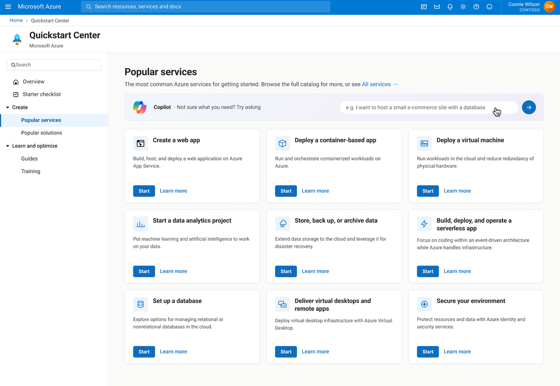Submit the Copilot question arrow button

[529, 107]
